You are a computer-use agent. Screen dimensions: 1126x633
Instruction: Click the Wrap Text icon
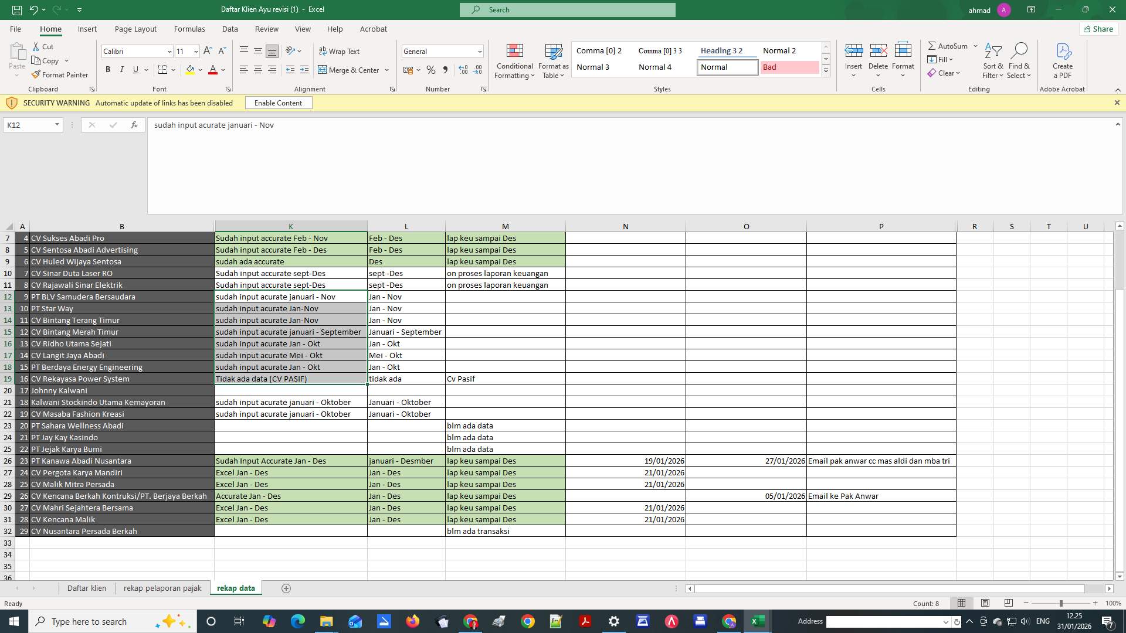(340, 52)
